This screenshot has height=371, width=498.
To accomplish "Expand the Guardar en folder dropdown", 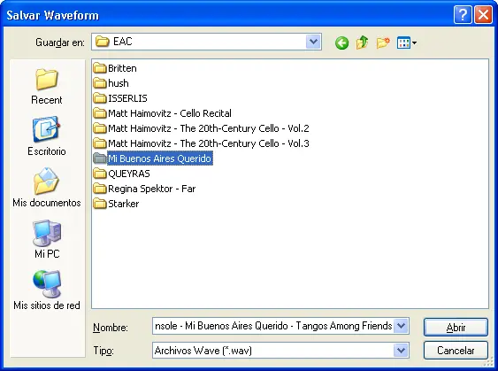I will [313, 42].
